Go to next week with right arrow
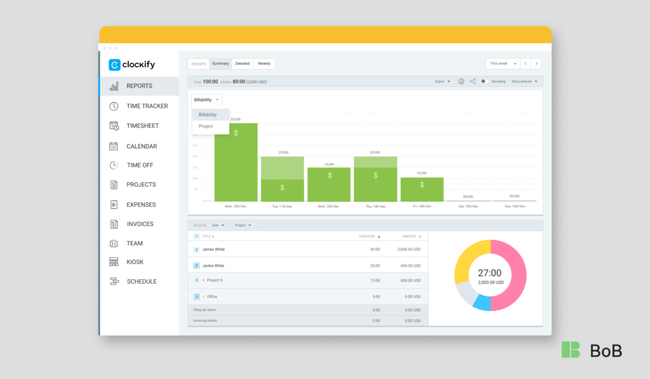This screenshot has height=379, width=650. [x=536, y=63]
